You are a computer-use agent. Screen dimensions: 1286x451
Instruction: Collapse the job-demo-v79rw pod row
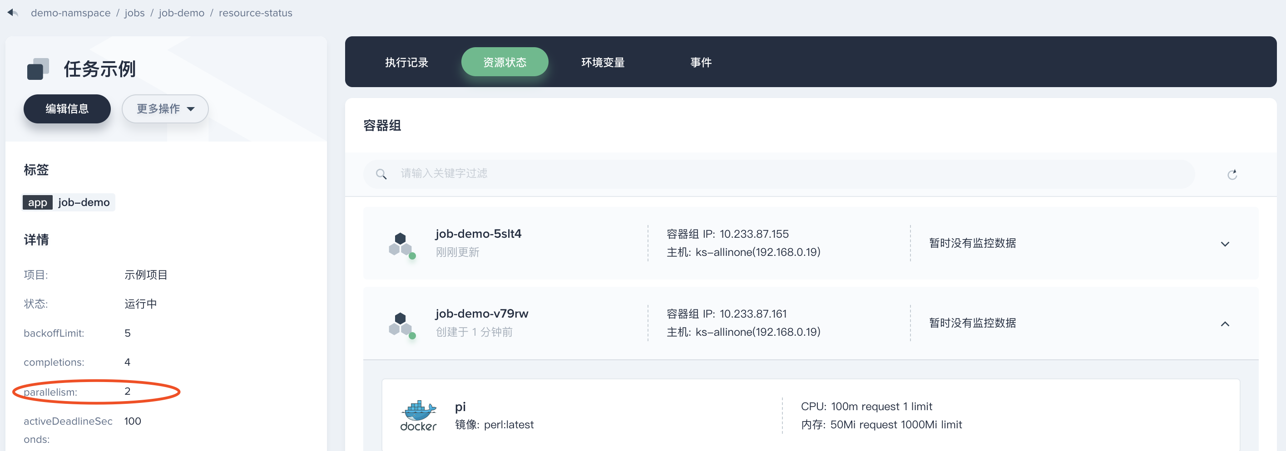(1225, 324)
